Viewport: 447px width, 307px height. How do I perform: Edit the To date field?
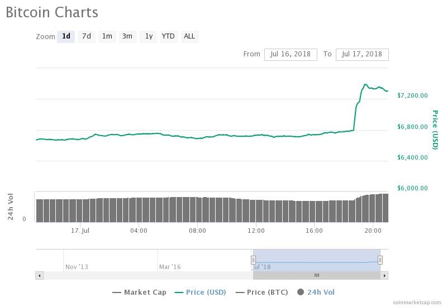[x=362, y=54]
